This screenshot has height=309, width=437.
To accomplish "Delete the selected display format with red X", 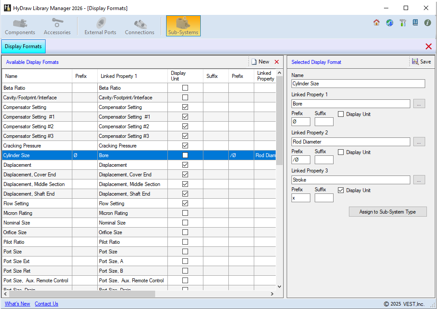I will [x=277, y=62].
